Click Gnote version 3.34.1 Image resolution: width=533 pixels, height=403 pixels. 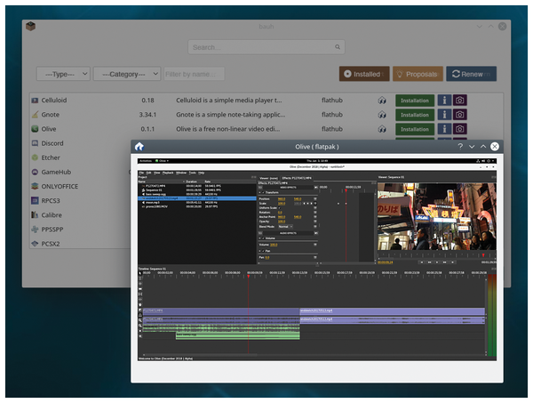coord(147,115)
